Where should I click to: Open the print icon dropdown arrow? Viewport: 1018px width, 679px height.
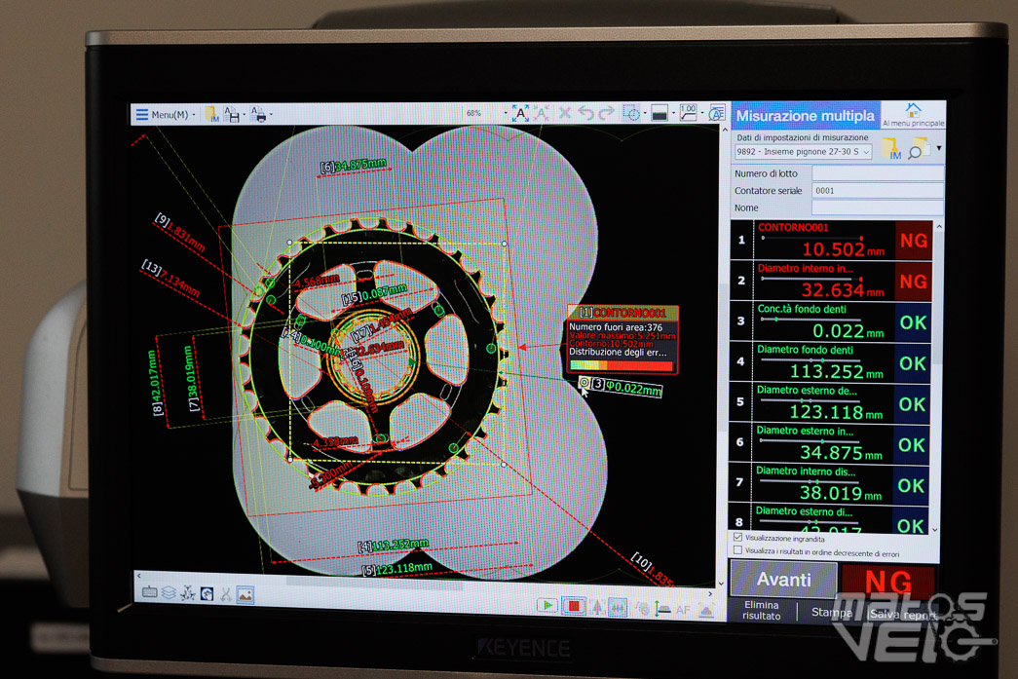pyautogui.click(x=270, y=116)
